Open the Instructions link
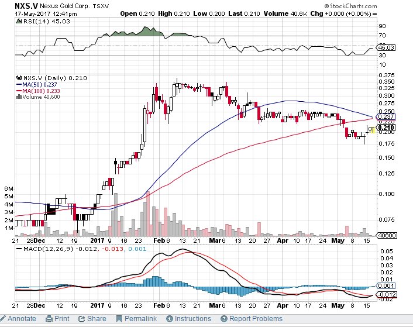This screenshot has width=413, height=327. pyautogui.click(x=193, y=319)
